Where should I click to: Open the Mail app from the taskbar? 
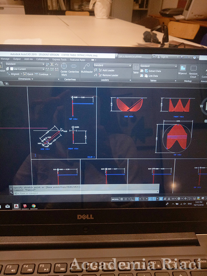pyautogui.click(x=8, y=206)
